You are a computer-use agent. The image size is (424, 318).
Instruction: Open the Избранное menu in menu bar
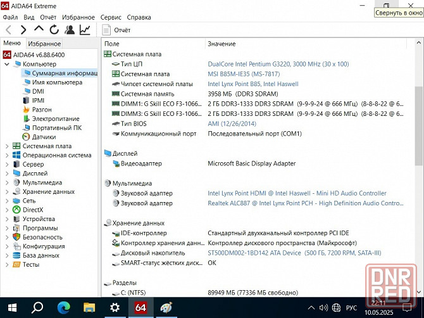pos(78,17)
